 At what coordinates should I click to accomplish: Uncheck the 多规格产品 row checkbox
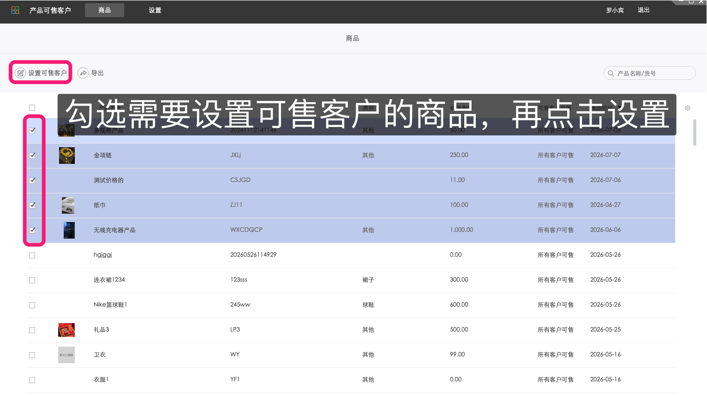click(x=32, y=131)
